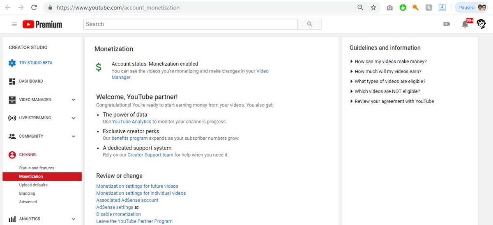Expand the Analytics chevron
Screen dimensions: 493x225
coord(74,219)
